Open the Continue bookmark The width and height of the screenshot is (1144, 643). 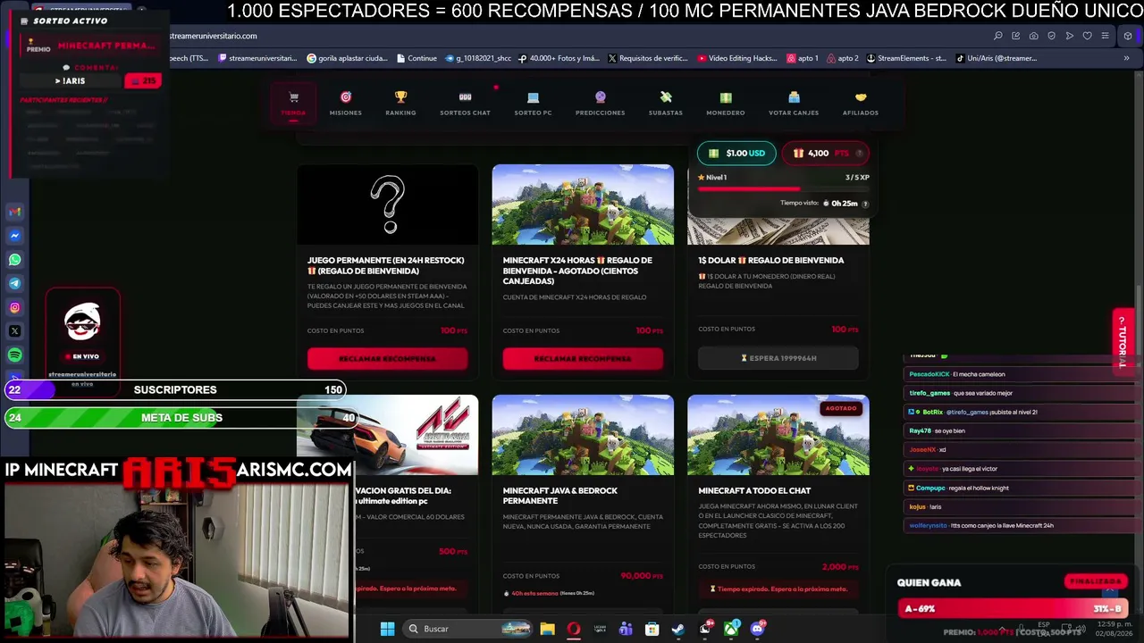[416, 58]
